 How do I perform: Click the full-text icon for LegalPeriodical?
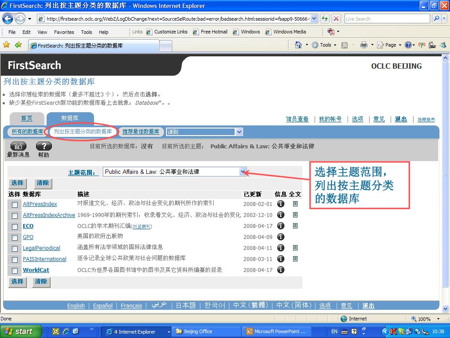tap(295, 248)
